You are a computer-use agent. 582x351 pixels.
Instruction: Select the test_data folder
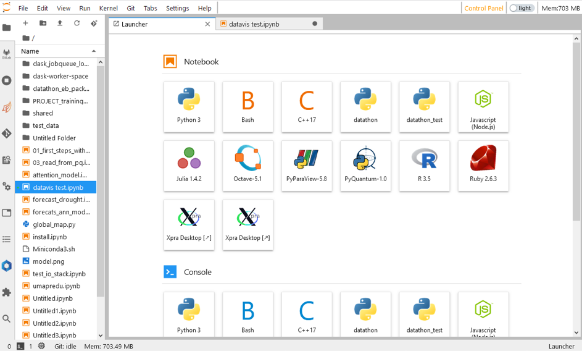tap(56, 125)
